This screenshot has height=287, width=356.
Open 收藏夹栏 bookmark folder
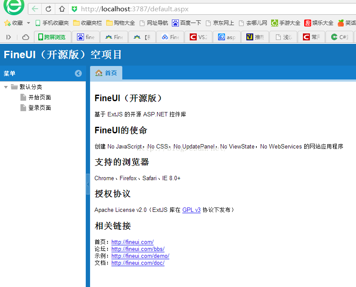[87, 23]
